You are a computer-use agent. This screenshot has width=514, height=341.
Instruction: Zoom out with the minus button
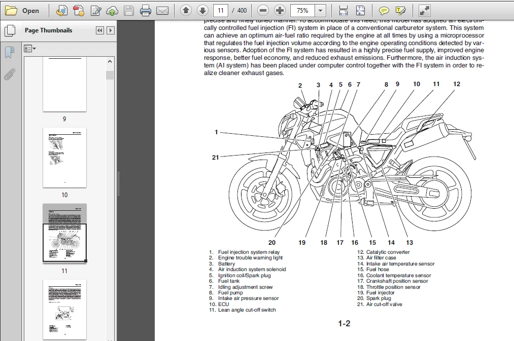[x=263, y=11]
